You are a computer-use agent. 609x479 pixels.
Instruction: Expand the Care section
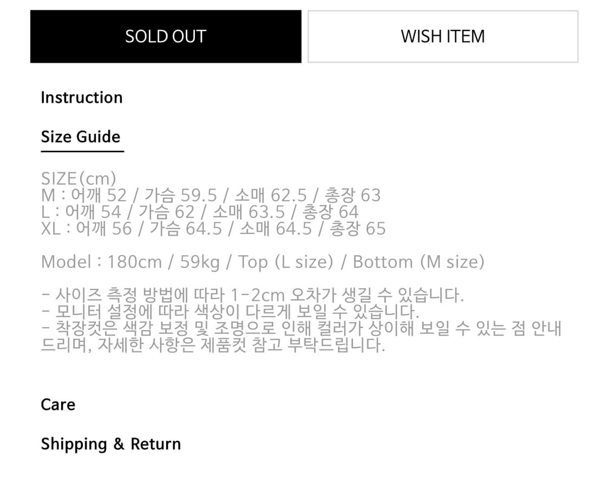[x=58, y=405]
